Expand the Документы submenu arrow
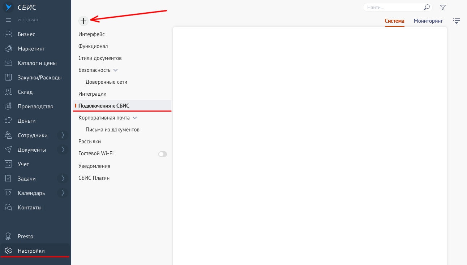This screenshot has height=265, width=467. (63, 149)
